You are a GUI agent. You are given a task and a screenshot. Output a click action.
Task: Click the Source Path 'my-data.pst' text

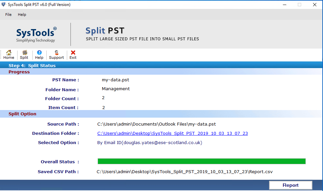point(157,124)
